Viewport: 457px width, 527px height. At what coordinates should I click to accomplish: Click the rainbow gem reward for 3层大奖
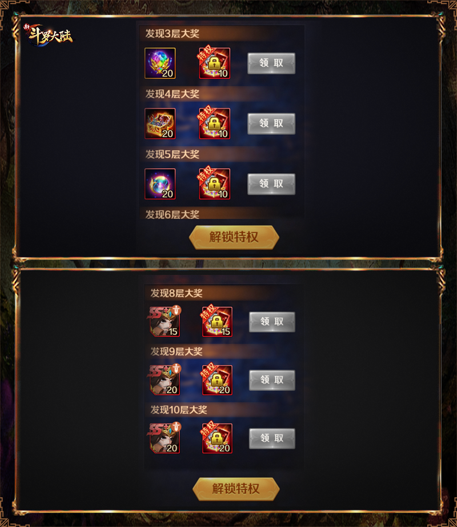[x=160, y=63]
